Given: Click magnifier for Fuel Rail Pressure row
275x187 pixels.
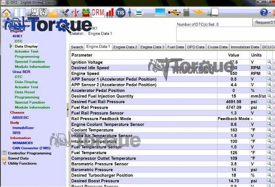Looking at the screenshot, I should (269, 107).
